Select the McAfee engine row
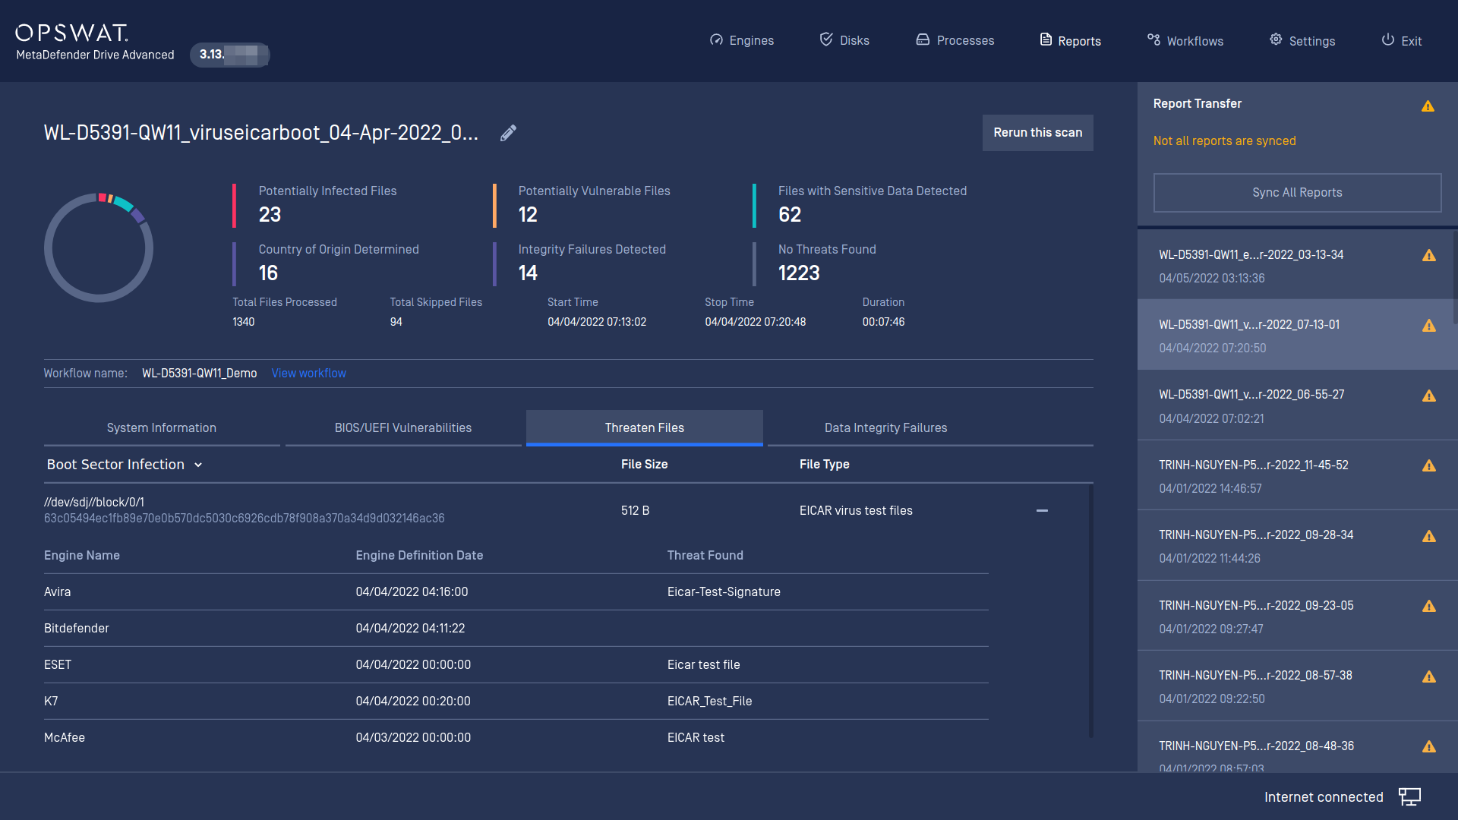The height and width of the screenshot is (820, 1458). tap(516, 738)
